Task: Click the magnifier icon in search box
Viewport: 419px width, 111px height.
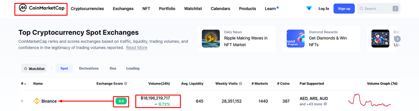Action: click(x=362, y=9)
